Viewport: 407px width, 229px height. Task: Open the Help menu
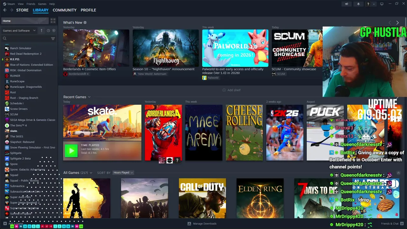click(x=52, y=4)
